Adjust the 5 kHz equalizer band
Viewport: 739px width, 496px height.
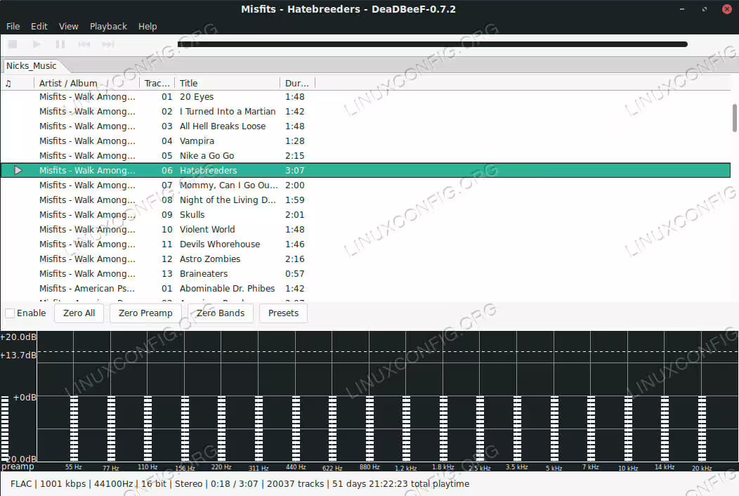(554, 428)
